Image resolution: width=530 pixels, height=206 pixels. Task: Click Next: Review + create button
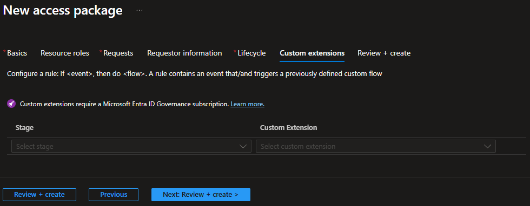[x=201, y=195]
